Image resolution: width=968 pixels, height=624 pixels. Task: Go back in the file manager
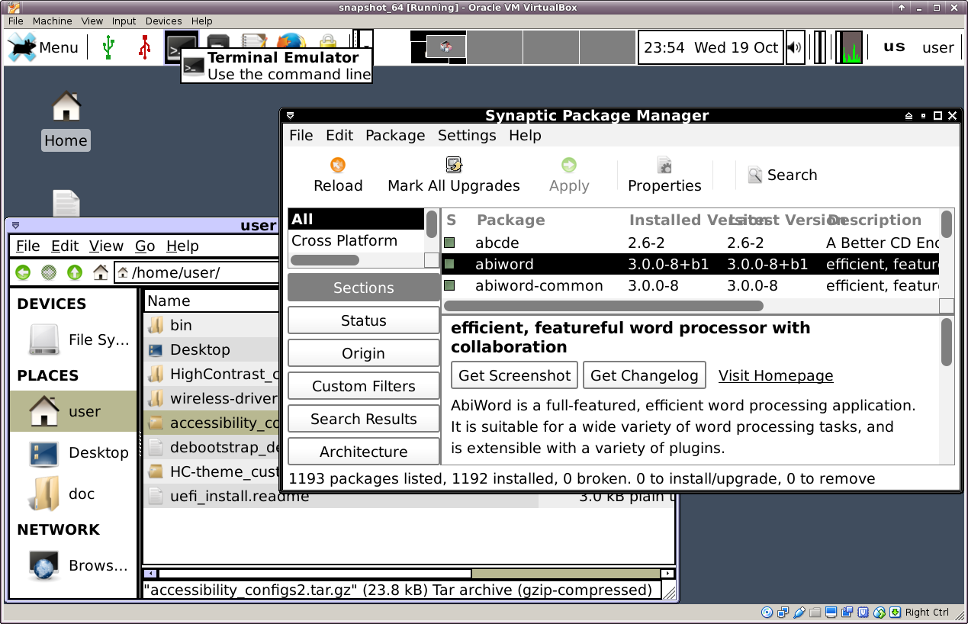tap(23, 272)
